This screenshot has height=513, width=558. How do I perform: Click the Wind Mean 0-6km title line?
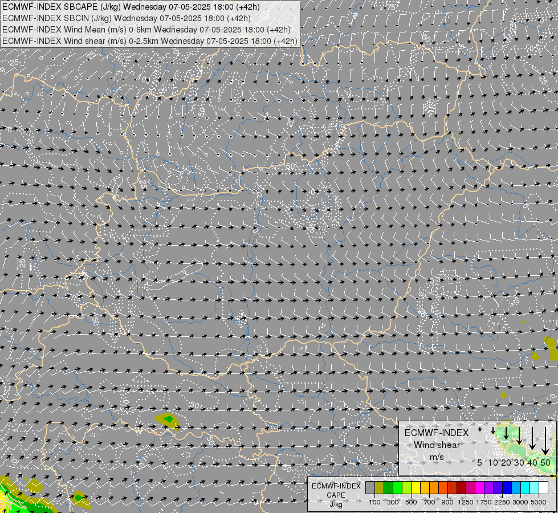pyautogui.click(x=146, y=30)
